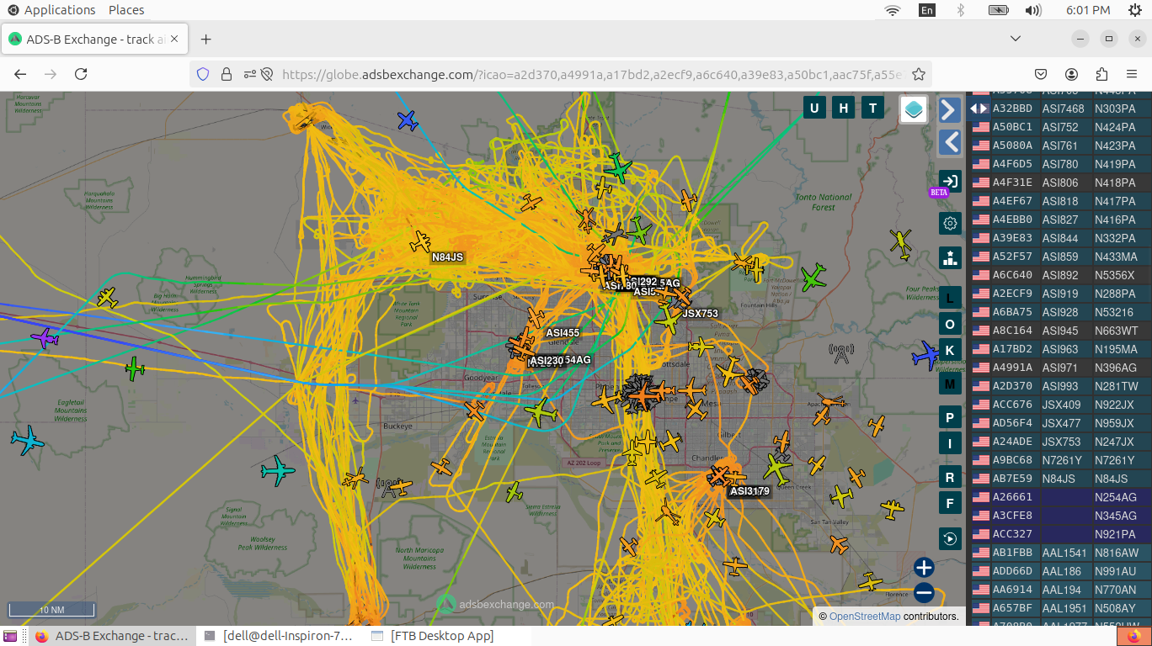The image size is (1152, 646).
Task: Click the BETA badge
Action: (x=939, y=193)
